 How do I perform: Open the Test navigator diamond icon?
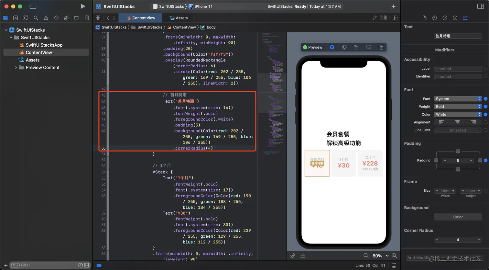[x=56, y=18]
